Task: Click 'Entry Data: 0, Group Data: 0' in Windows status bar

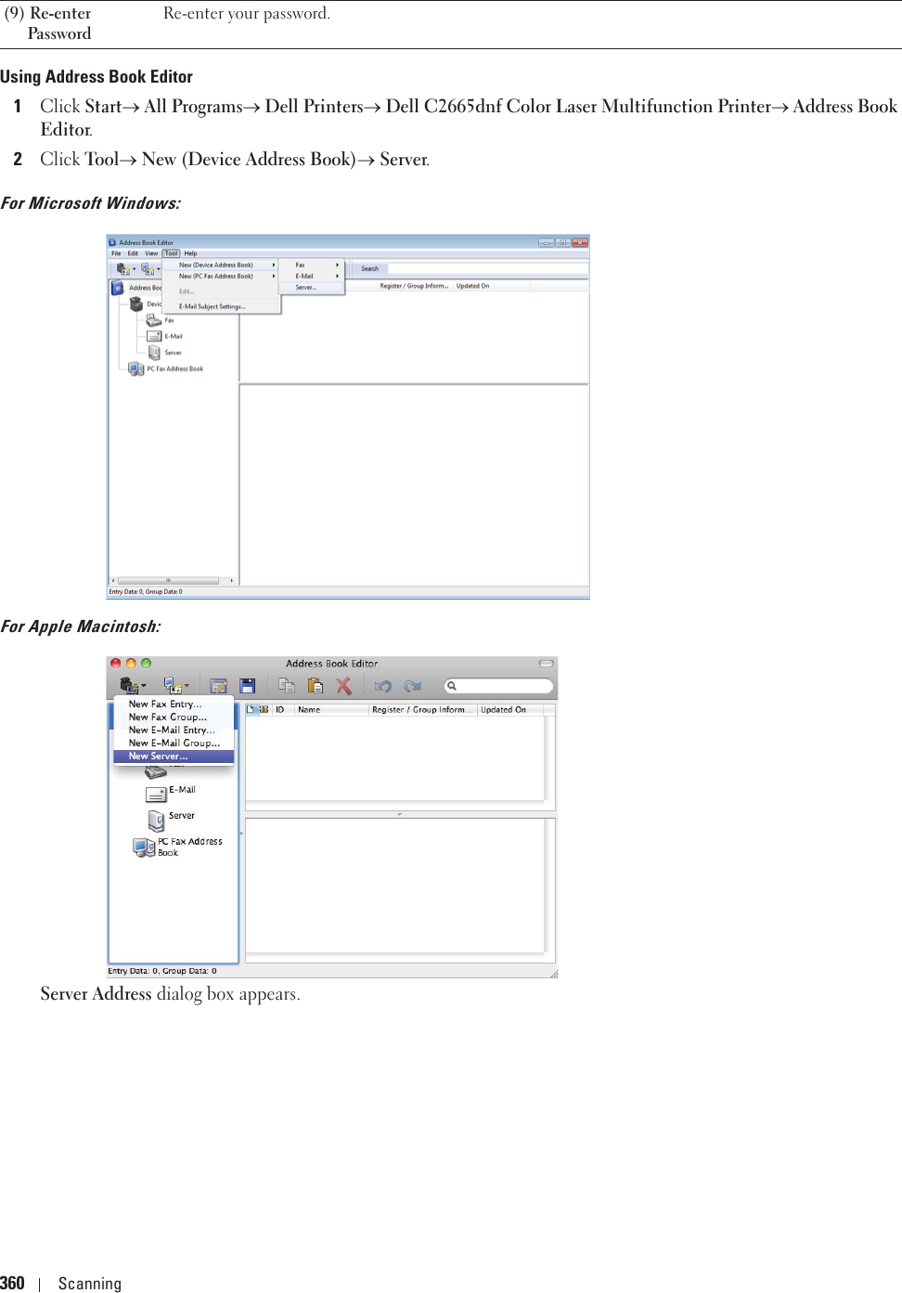Action: (146, 591)
